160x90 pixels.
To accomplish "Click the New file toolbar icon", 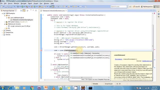I will pos(1,7).
